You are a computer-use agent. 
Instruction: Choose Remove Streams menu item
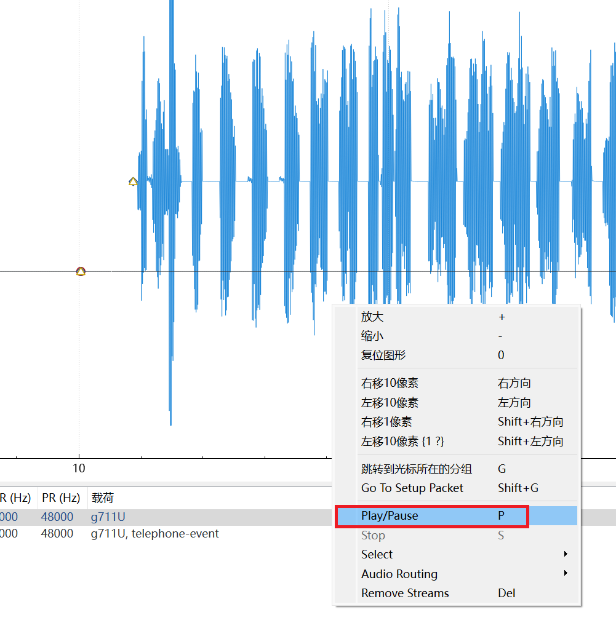[457, 593]
